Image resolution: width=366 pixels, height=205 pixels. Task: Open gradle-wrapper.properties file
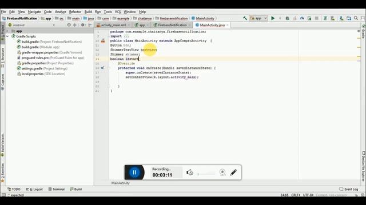pos(49,52)
